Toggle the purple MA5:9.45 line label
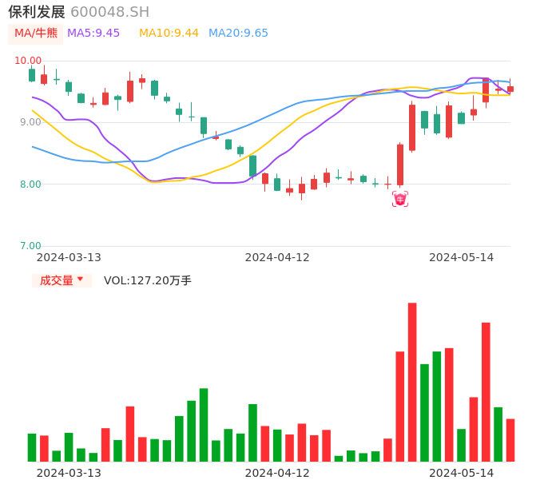Screen dimensions: 548x484 click(x=93, y=34)
